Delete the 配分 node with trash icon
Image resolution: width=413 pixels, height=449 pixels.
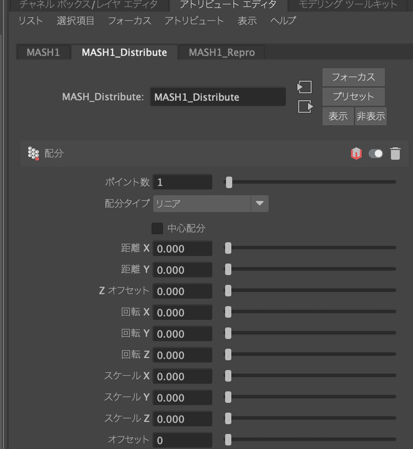pos(395,153)
